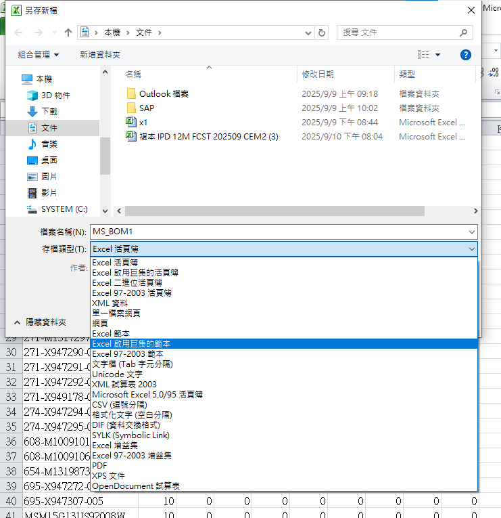Select Excel 97-2003 活頁簿 format
The image size is (501, 518).
[132, 293]
